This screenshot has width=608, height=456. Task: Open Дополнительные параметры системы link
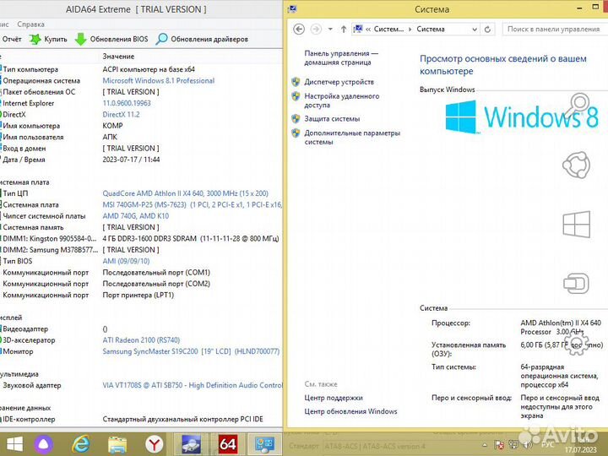tap(352, 138)
